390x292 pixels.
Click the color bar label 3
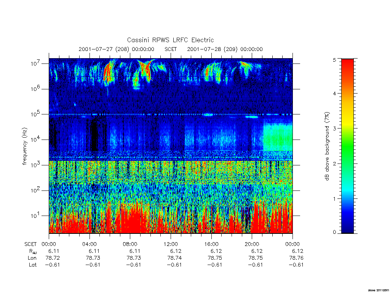(x=334, y=129)
